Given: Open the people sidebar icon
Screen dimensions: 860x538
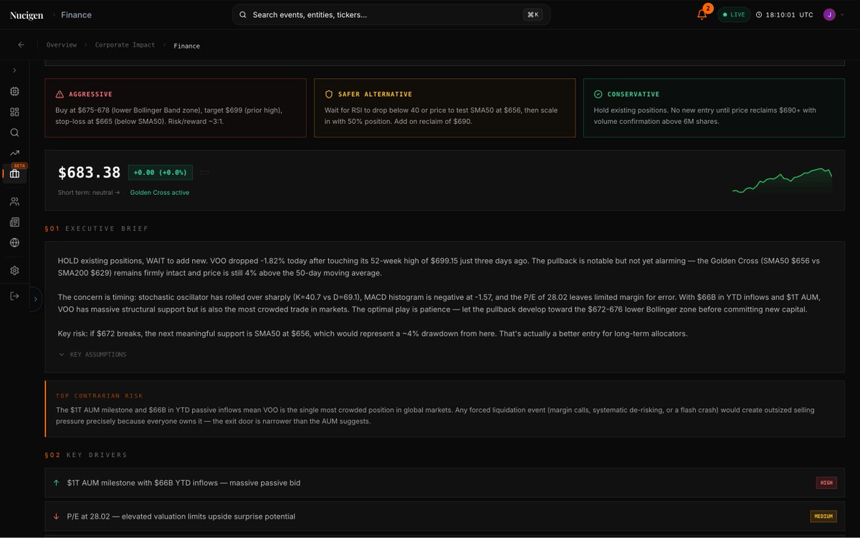Looking at the screenshot, I should coord(14,202).
